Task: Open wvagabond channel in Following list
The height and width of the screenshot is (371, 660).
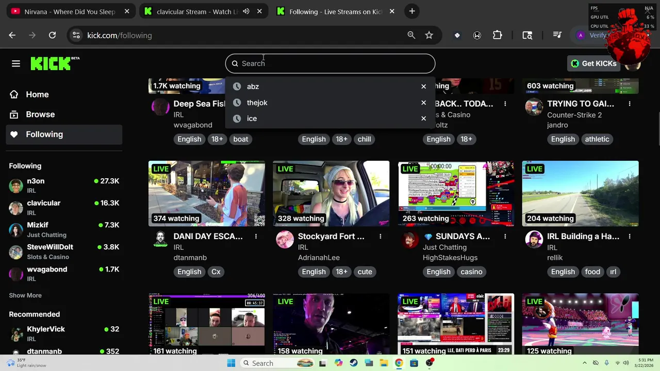Action: click(64, 274)
